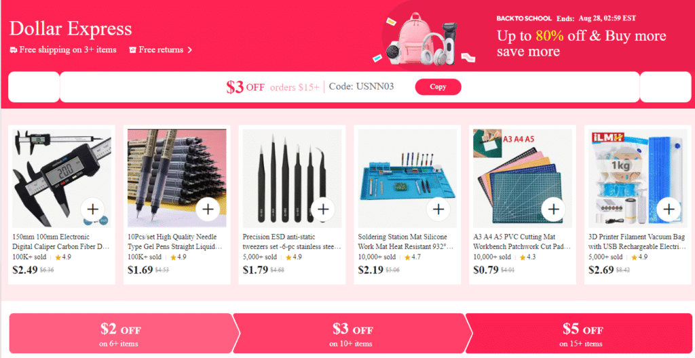The image size is (695, 358).
Task: Add the digital caliper to cart
Action: [92, 209]
